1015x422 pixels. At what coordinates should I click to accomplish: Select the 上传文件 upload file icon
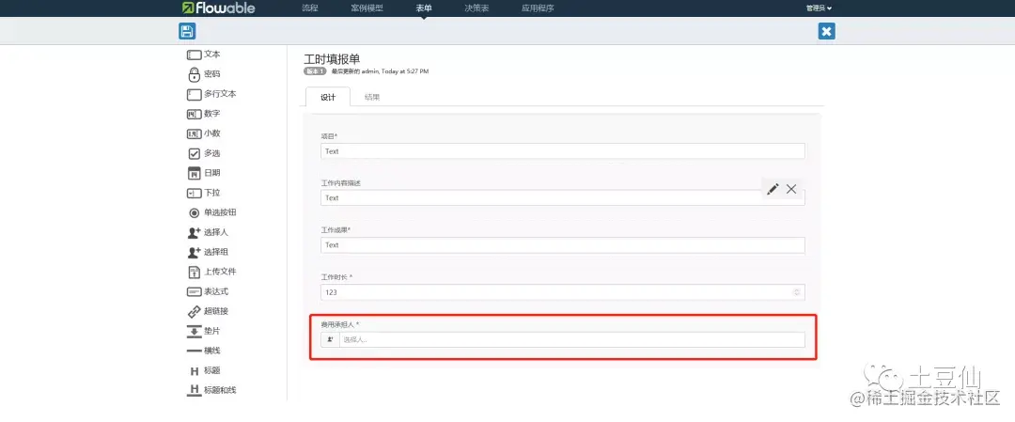click(195, 272)
